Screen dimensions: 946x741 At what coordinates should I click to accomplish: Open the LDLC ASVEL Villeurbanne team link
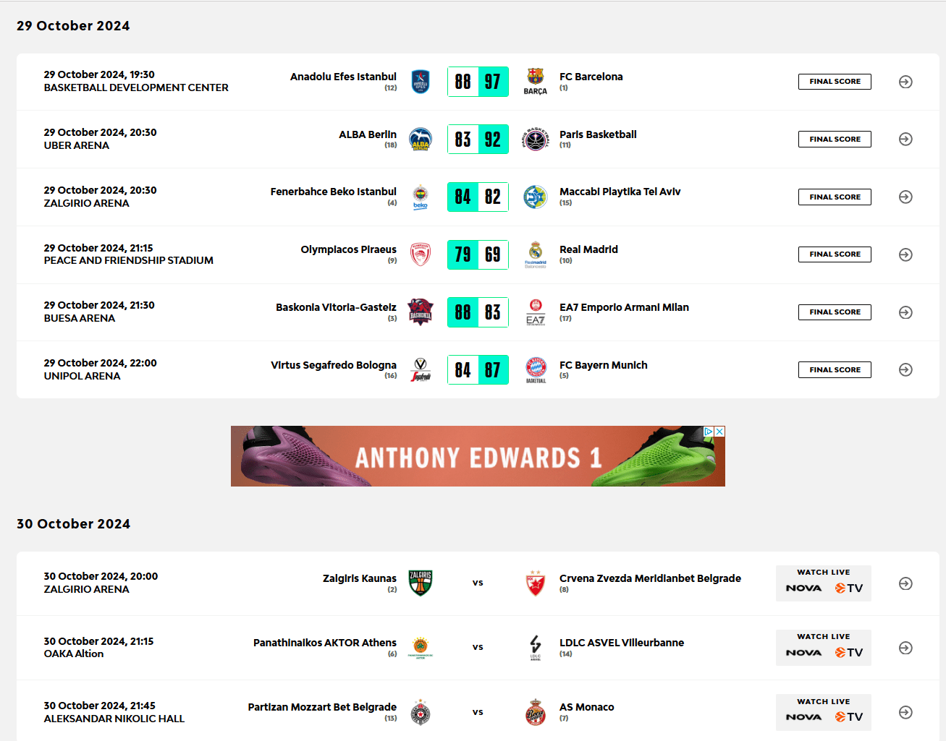click(621, 643)
